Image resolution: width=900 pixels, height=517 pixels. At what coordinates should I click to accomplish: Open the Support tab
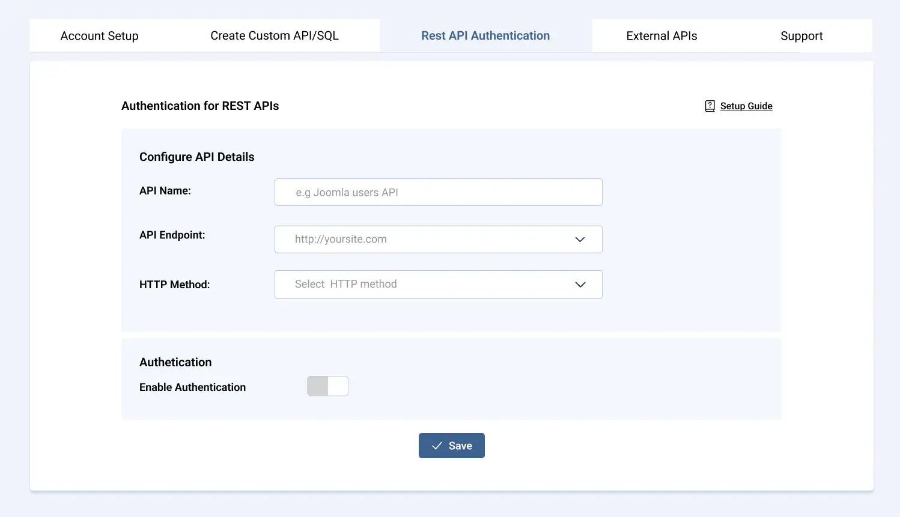pyautogui.click(x=801, y=36)
